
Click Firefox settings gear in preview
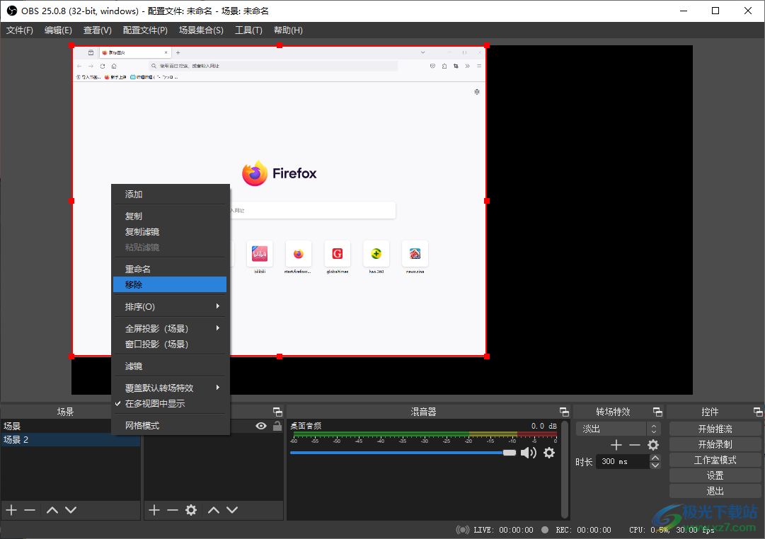(x=477, y=92)
